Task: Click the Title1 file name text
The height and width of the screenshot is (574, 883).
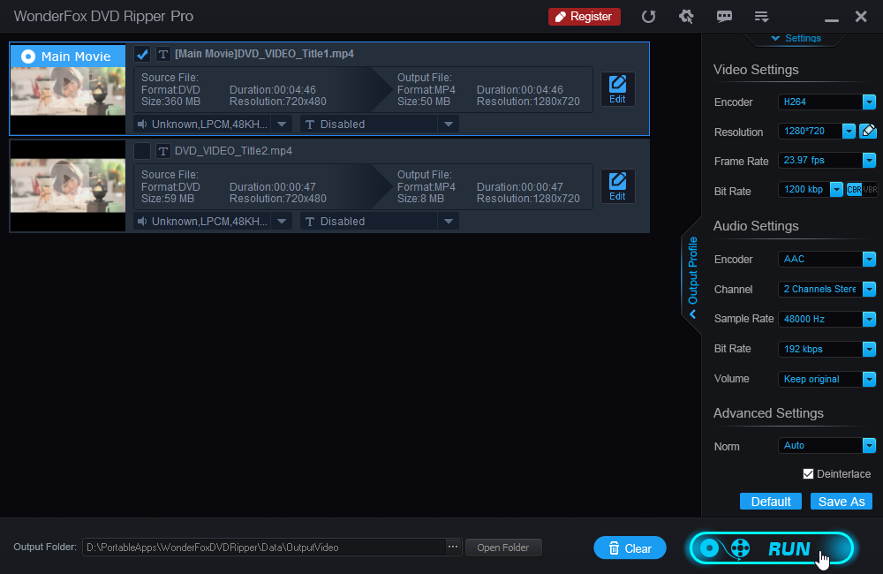Action: click(264, 54)
